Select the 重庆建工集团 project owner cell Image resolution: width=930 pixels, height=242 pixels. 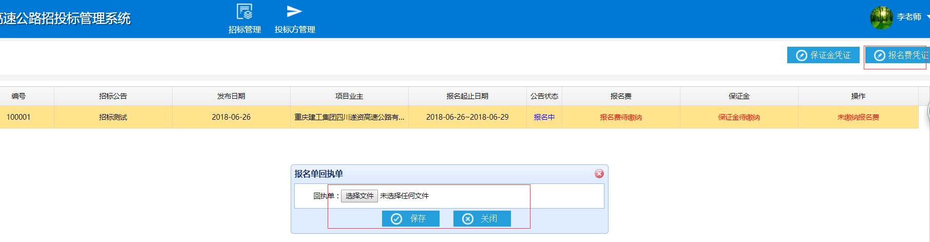(x=349, y=117)
